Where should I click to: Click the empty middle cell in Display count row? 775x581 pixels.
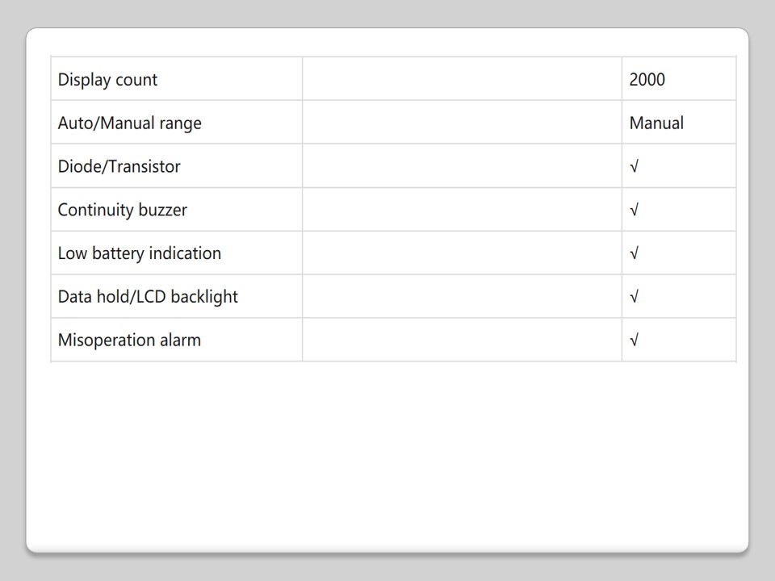coord(462,80)
